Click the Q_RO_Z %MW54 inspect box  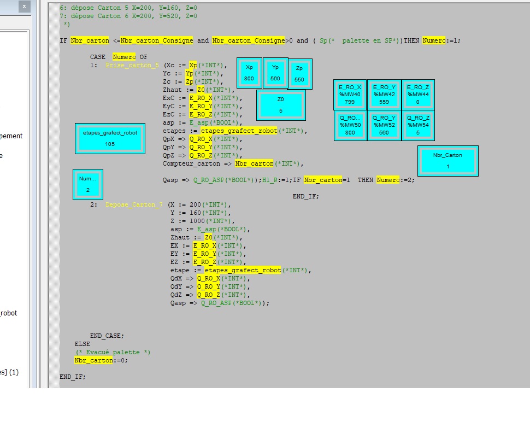[418, 125]
